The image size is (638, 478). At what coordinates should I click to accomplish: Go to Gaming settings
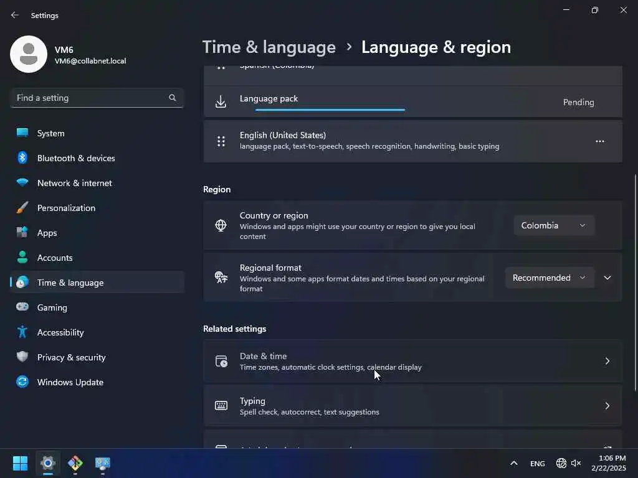coord(97,307)
